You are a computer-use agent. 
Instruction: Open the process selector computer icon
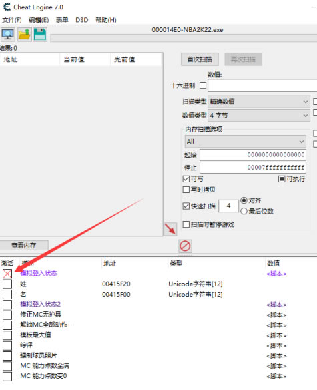coord(8,34)
